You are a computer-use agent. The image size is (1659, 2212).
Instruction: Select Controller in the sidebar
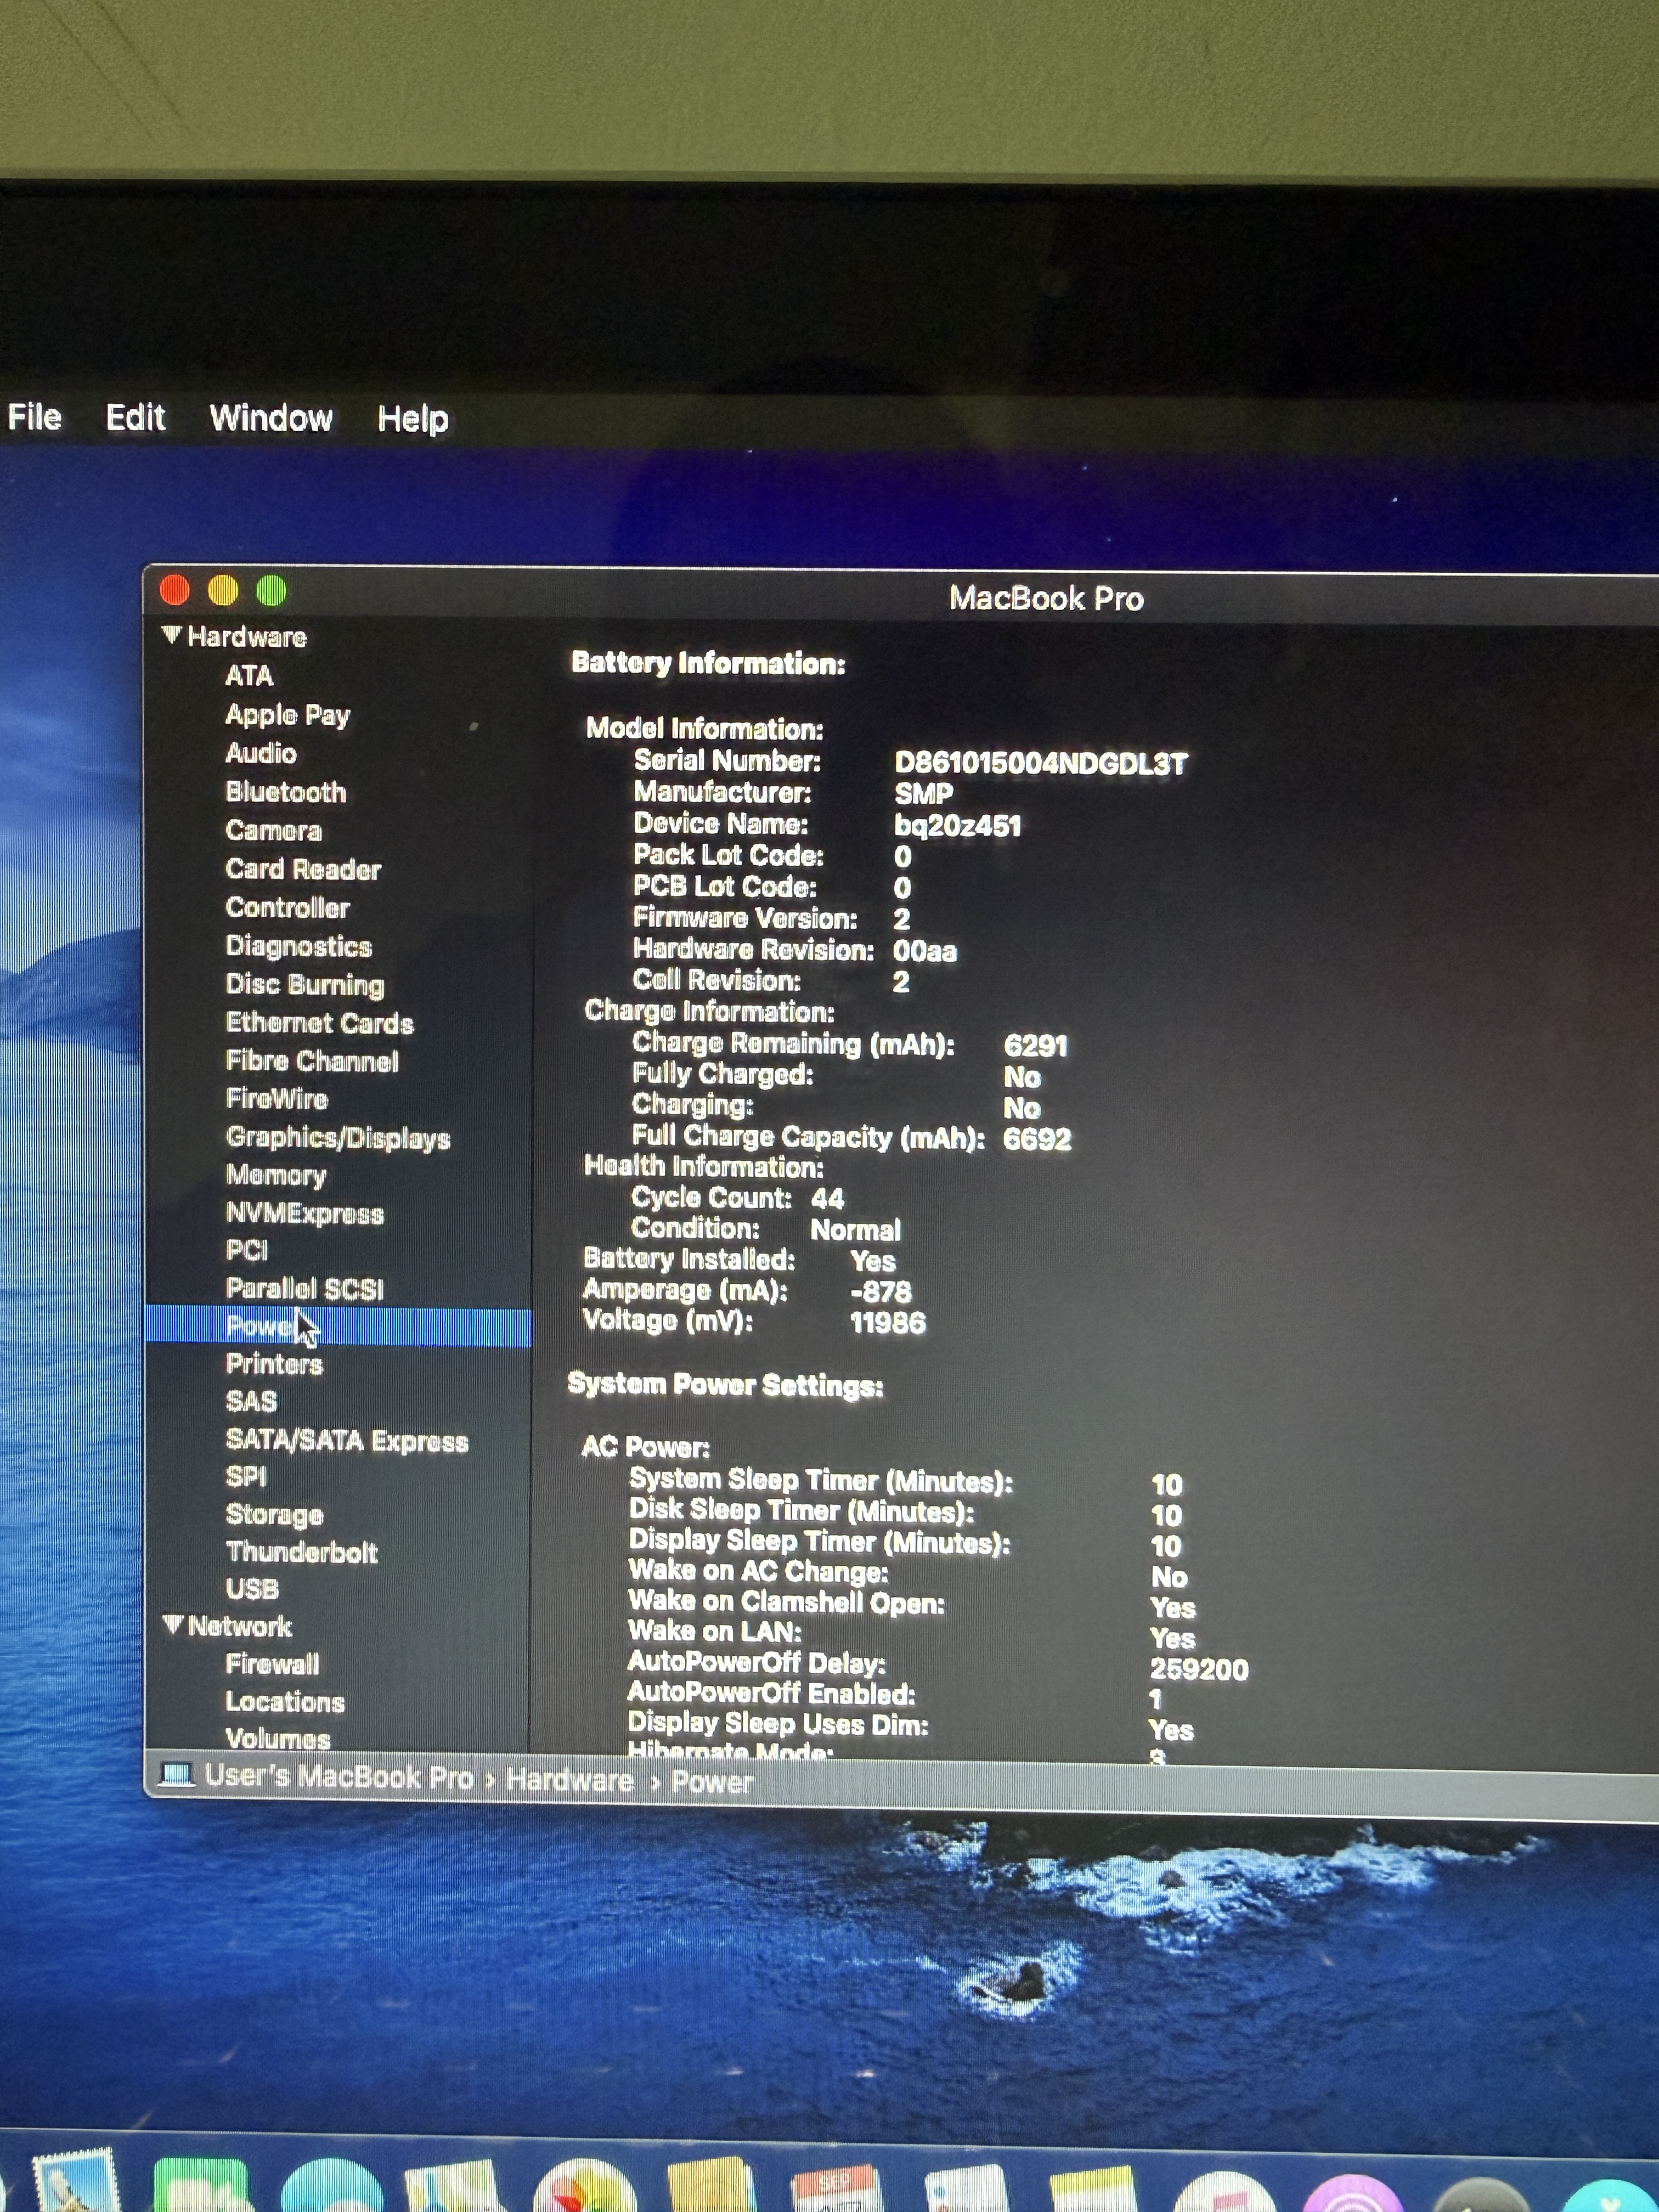coord(288,907)
